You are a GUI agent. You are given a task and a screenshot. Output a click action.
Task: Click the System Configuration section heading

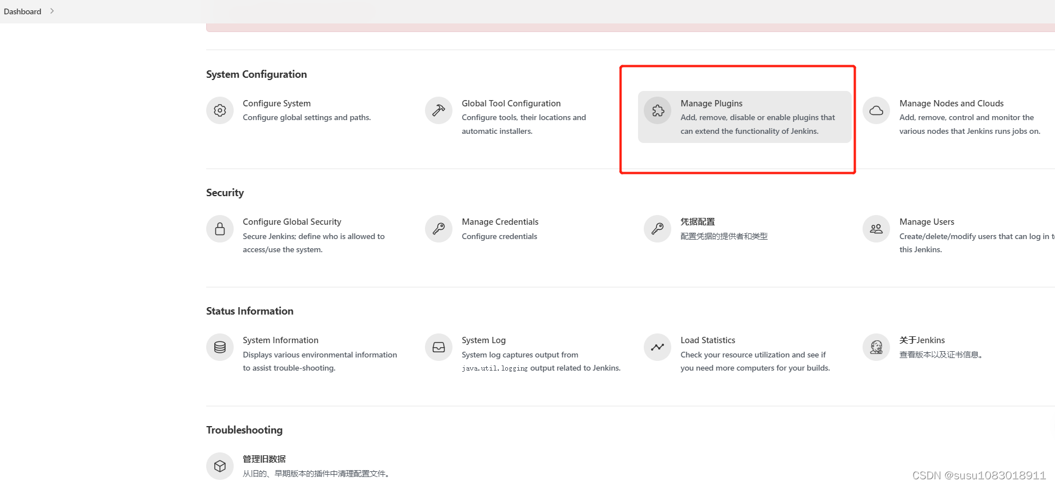[257, 74]
